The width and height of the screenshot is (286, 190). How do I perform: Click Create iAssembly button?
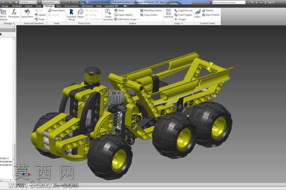(108, 15)
